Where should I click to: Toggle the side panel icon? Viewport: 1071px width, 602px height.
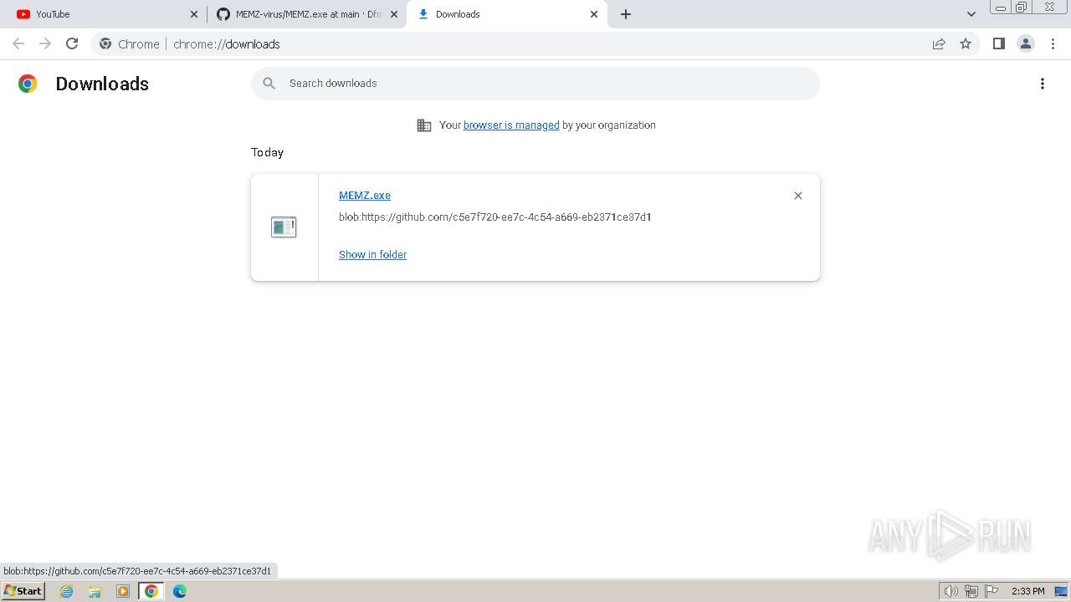click(x=998, y=43)
